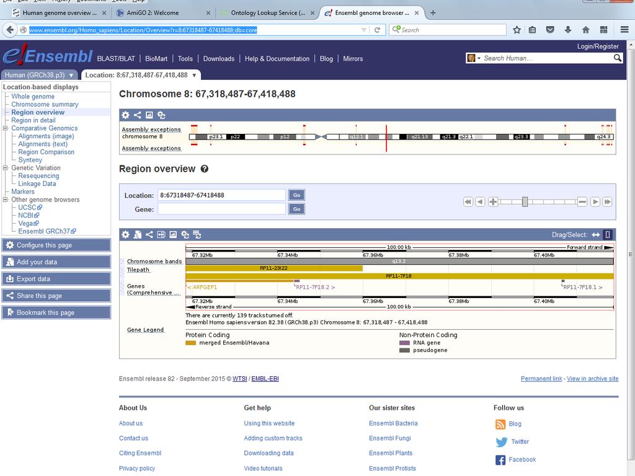Switch to AmiGO 2: Welcome browser tab
635x476 pixels.
tap(163, 13)
